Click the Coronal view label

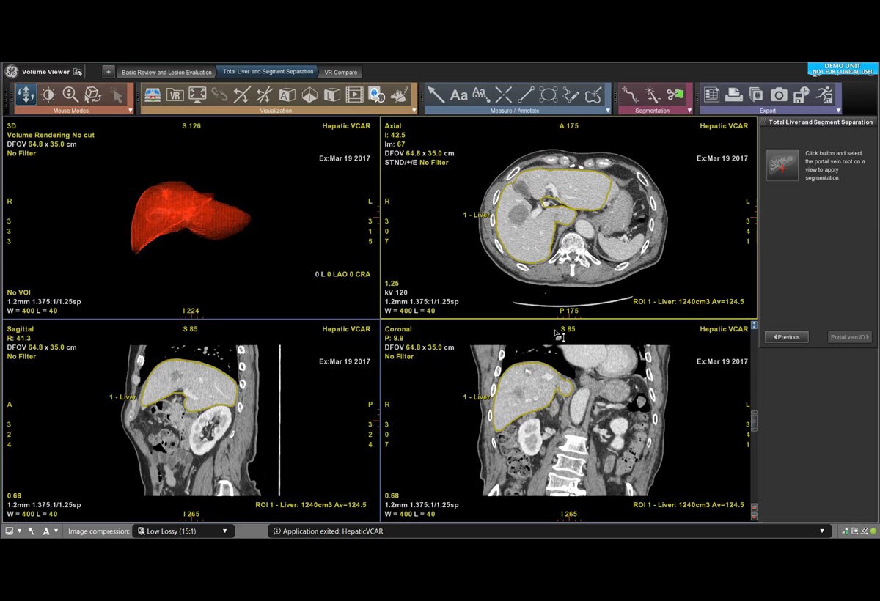coord(398,329)
